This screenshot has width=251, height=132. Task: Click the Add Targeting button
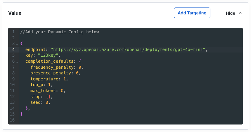click(192, 13)
